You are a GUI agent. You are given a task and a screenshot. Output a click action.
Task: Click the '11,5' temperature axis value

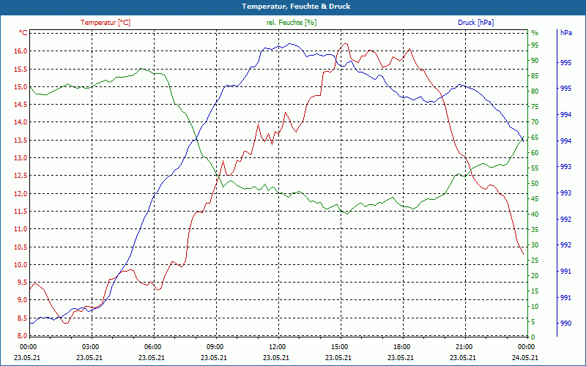(21, 212)
